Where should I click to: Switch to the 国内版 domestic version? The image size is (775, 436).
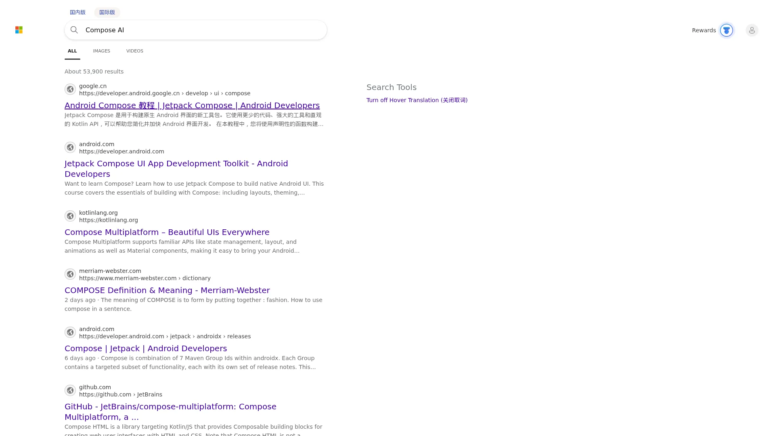coord(77,13)
